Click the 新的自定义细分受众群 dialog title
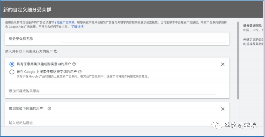The image size is (265, 137). [27, 10]
